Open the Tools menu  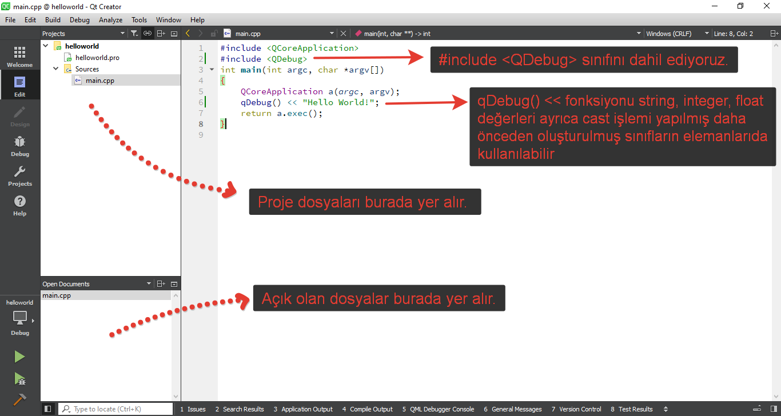pos(139,20)
